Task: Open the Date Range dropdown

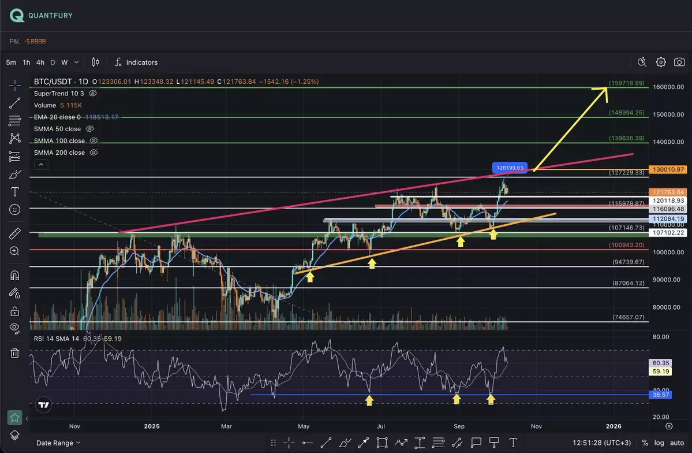Action: [58, 443]
